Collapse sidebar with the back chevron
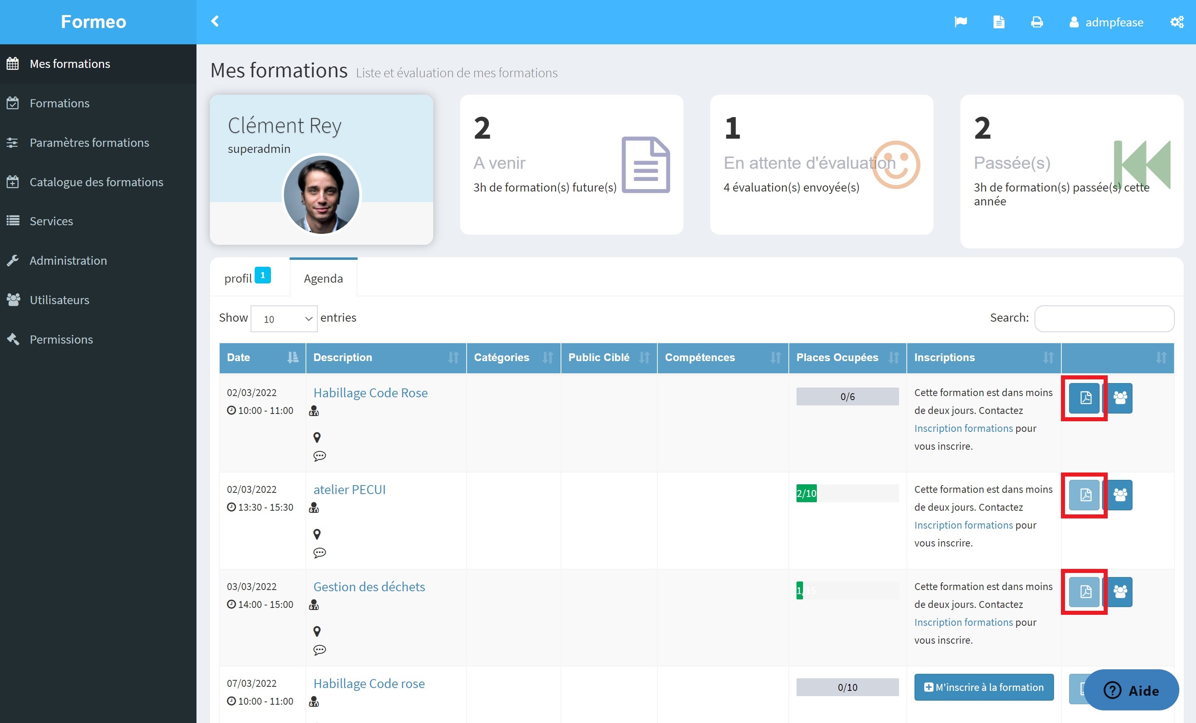This screenshot has height=723, width=1196. click(x=215, y=22)
